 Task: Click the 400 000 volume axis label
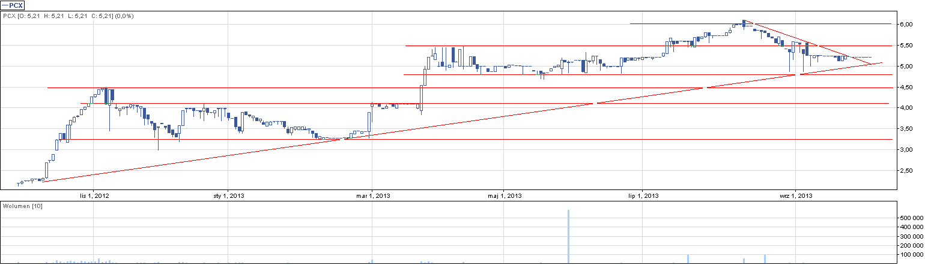(x=911, y=227)
